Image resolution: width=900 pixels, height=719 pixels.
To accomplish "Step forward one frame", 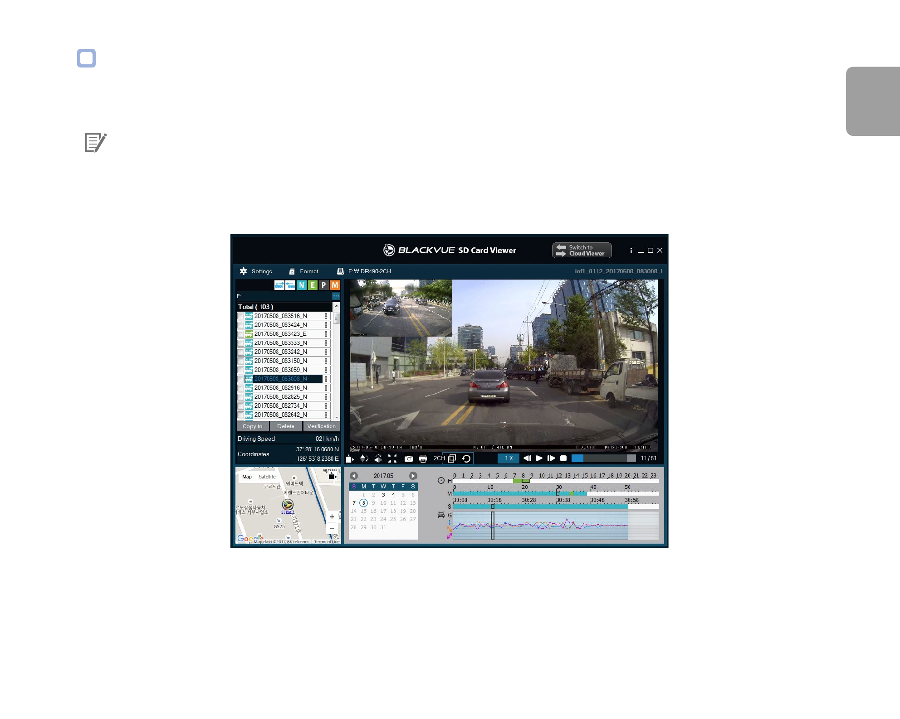I will pos(551,458).
